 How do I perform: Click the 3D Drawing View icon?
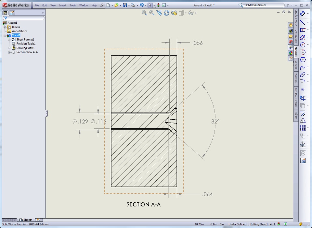coord(174,13)
